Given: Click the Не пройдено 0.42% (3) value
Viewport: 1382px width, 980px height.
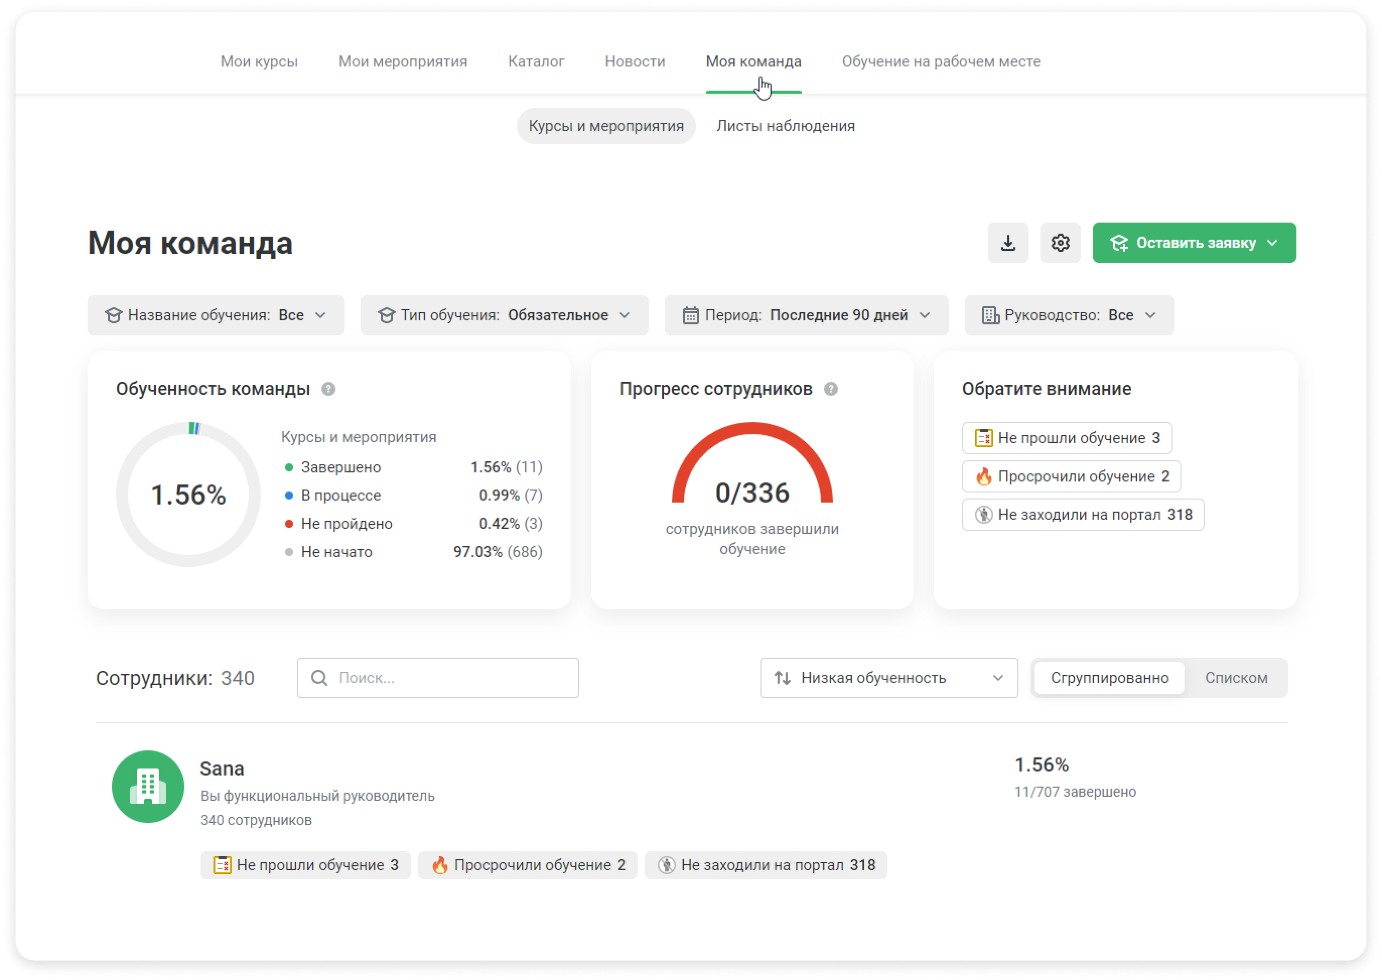Looking at the screenshot, I should [511, 523].
